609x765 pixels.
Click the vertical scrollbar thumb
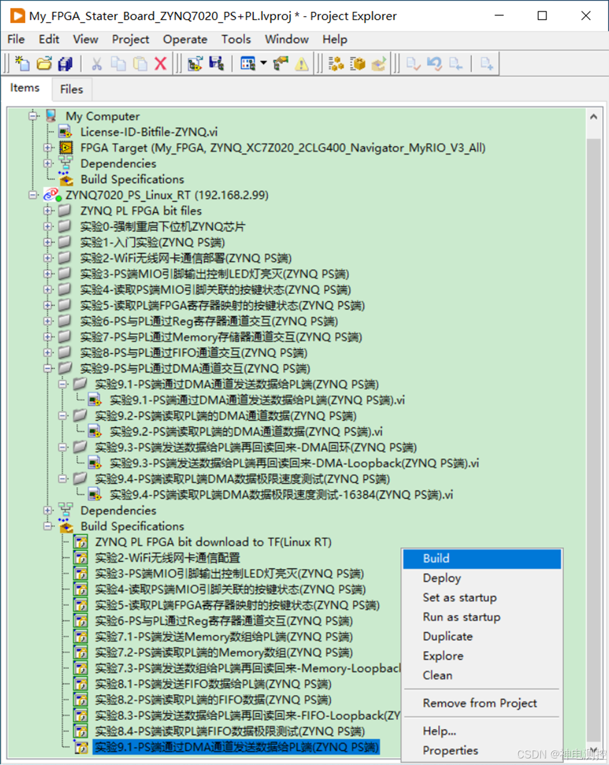click(594, 439)
